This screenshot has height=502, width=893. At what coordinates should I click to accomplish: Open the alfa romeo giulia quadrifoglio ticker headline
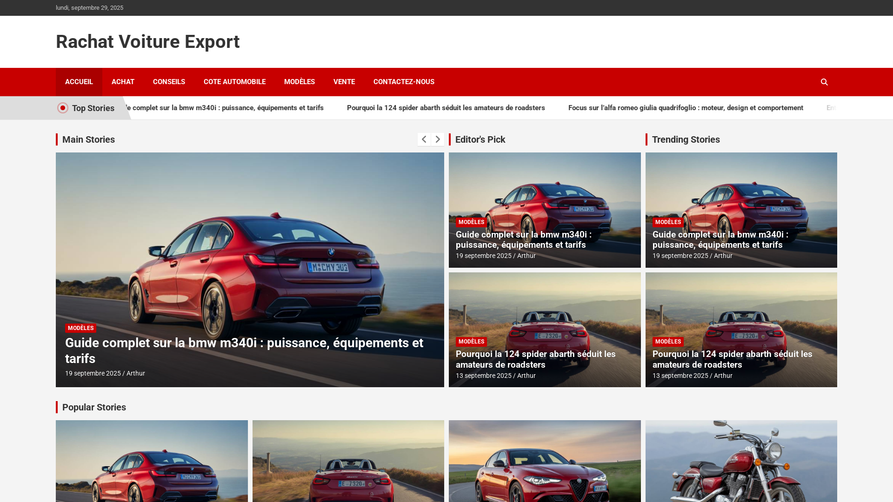click(685, 108)
